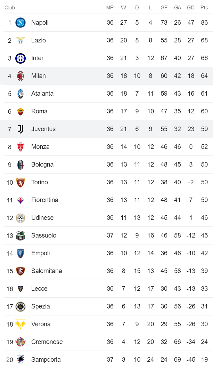Screen dimensions: 213x369
Task: Click the Pts column header
Action: pyautogui.click(x=204, y=8)
